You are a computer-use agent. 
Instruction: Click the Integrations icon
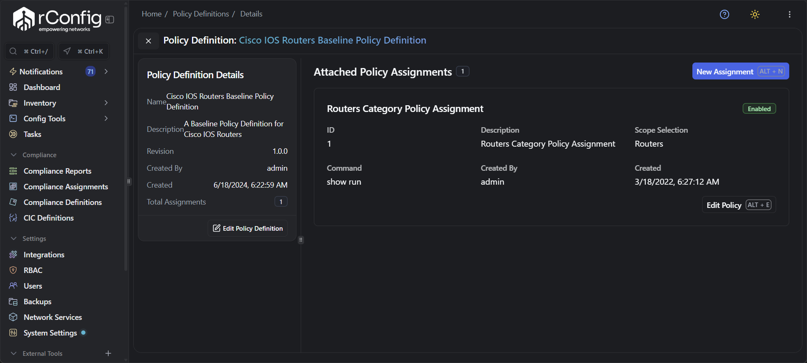[x=13, y=254]
